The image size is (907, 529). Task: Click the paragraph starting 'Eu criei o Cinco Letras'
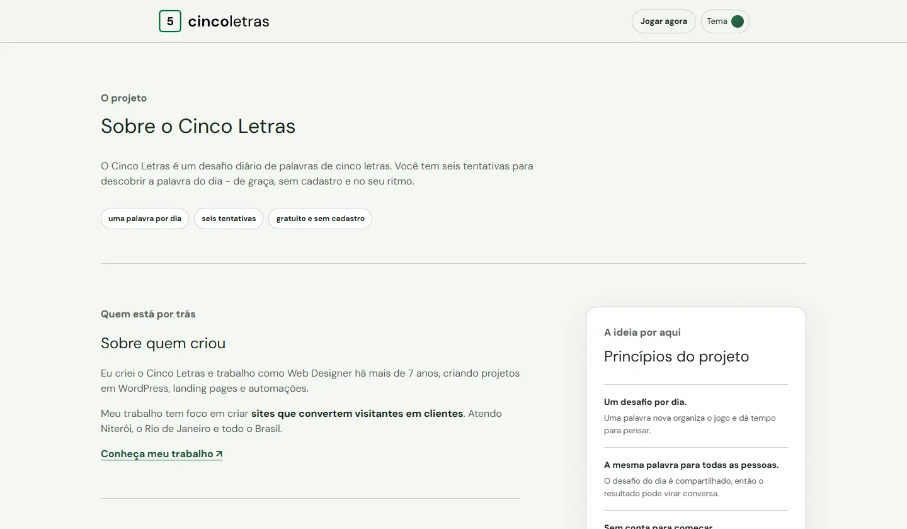(311, 381)
